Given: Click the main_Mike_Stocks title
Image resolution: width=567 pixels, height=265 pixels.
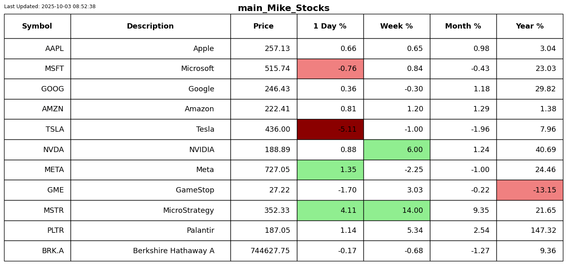Looking at the screenshot, I should 283,8.
